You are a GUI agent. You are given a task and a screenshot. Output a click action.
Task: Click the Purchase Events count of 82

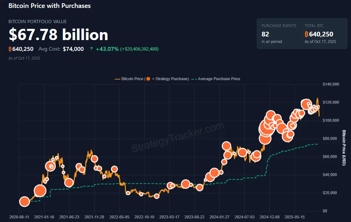(266, 34)
